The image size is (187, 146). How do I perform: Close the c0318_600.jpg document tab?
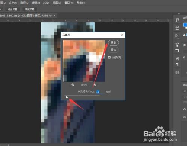55,16
